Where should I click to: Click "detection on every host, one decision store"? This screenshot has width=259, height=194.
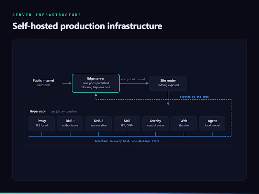[127, 141]
